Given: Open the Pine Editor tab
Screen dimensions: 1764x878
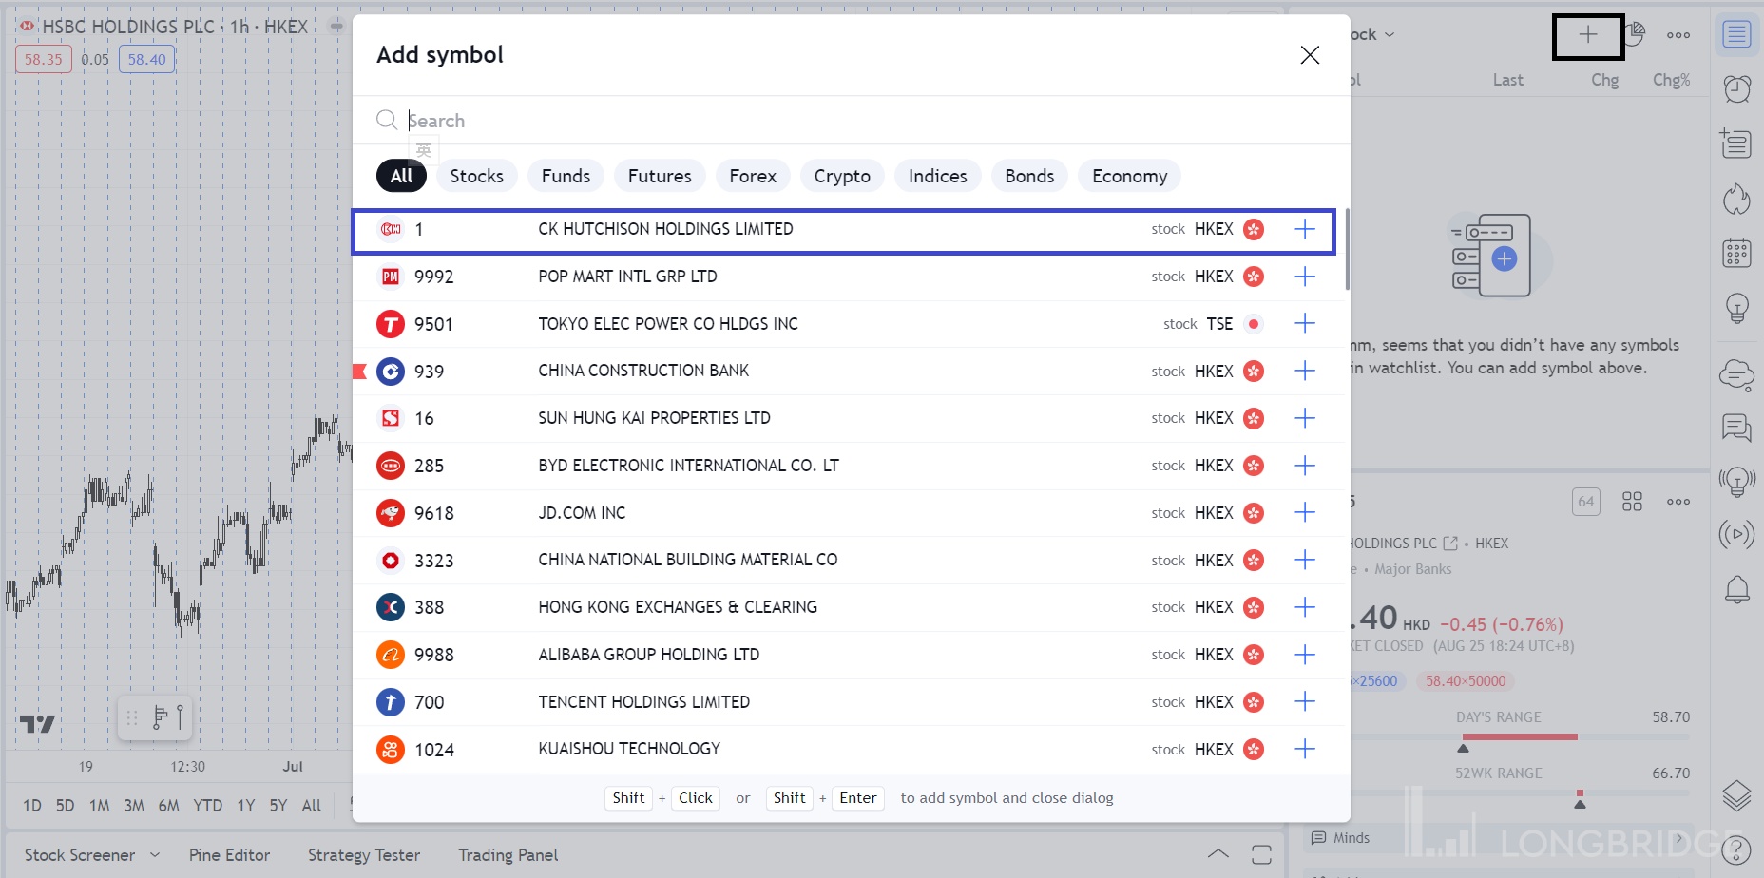Looking at the screenshot, I should 229,855.
